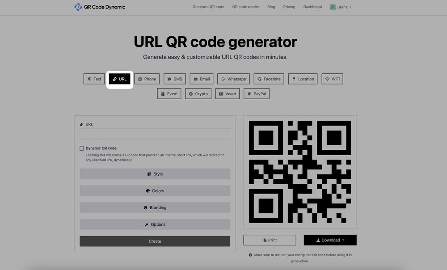Select the WiFi QR code option

[332, 78]
